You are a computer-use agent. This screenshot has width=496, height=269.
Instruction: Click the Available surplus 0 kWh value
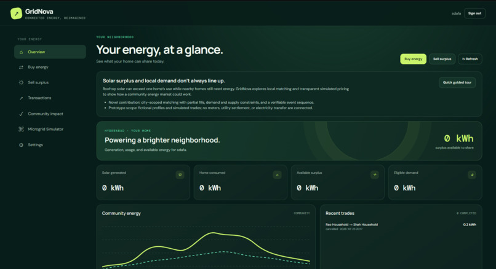[x=308, y=188]
